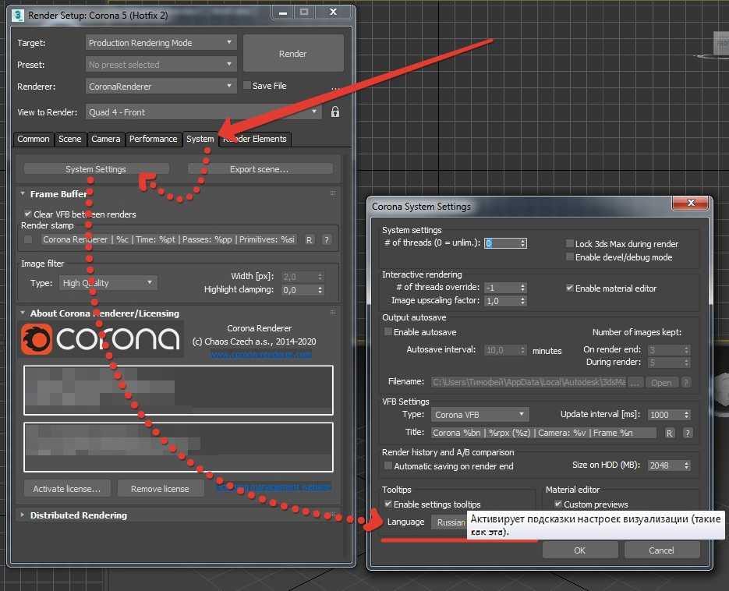Click the Update interval spinner arrows
This screenshot has width=729, height=591.
(687, 414)
